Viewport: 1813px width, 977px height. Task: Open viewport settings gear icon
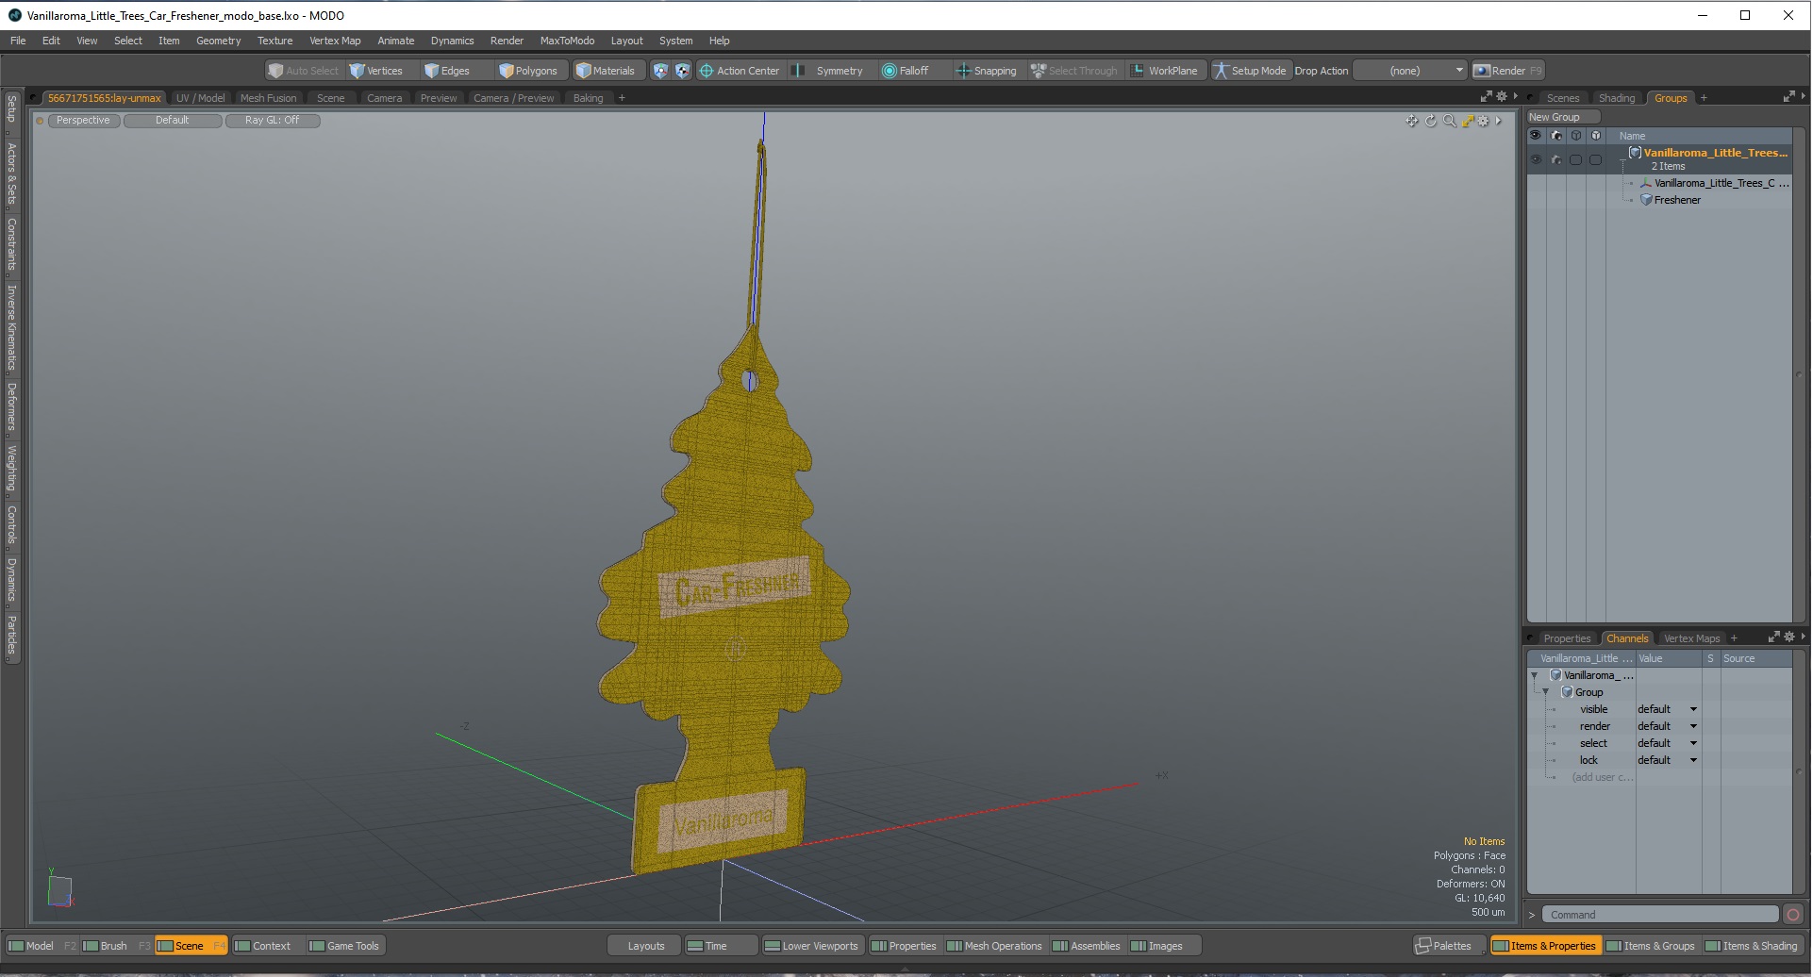click(1483, 121)
